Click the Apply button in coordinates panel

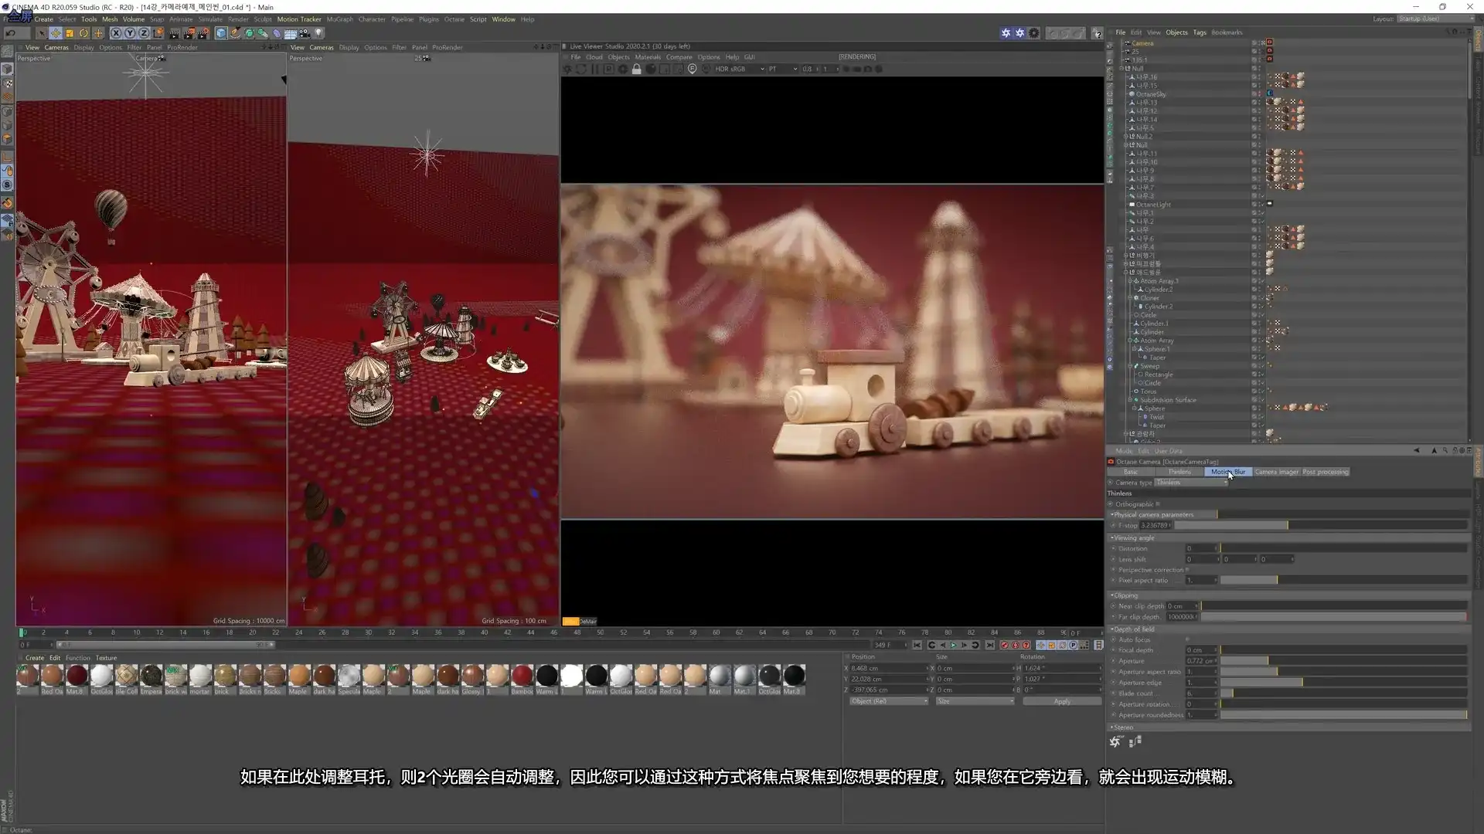pyautogui.click(x=1061, y=701)
